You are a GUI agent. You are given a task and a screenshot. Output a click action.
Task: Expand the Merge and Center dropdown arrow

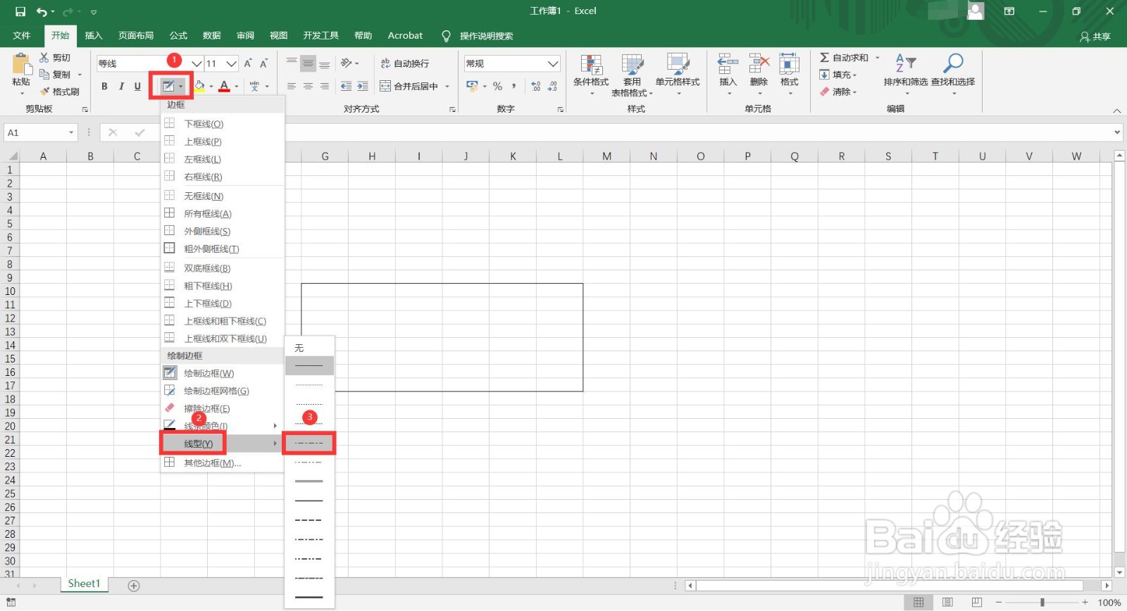click(x=447, y=86)
